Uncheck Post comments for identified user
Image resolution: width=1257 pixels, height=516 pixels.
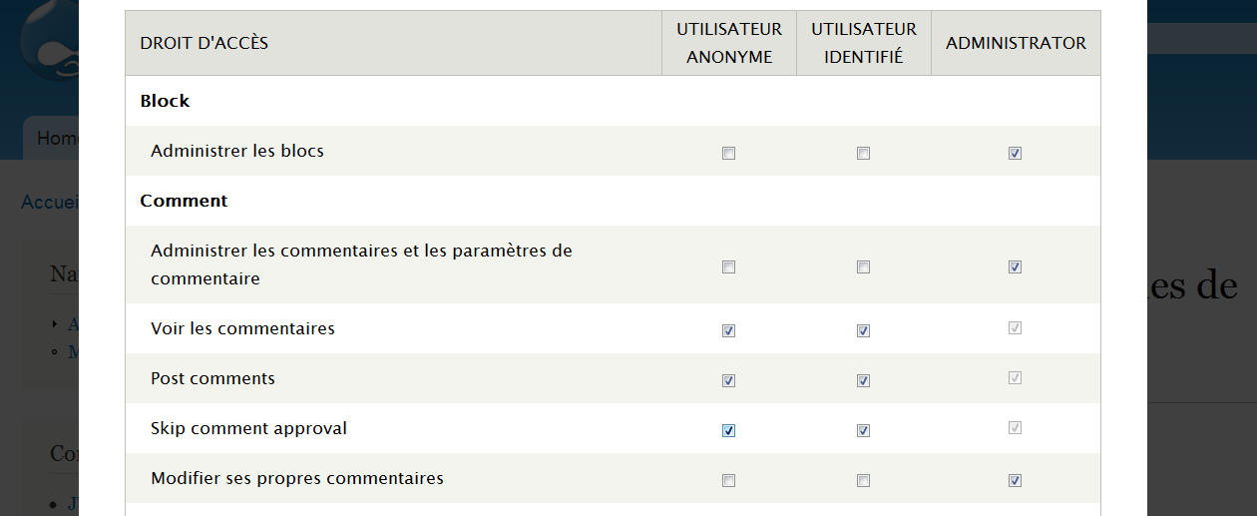(x=863, y=381)
